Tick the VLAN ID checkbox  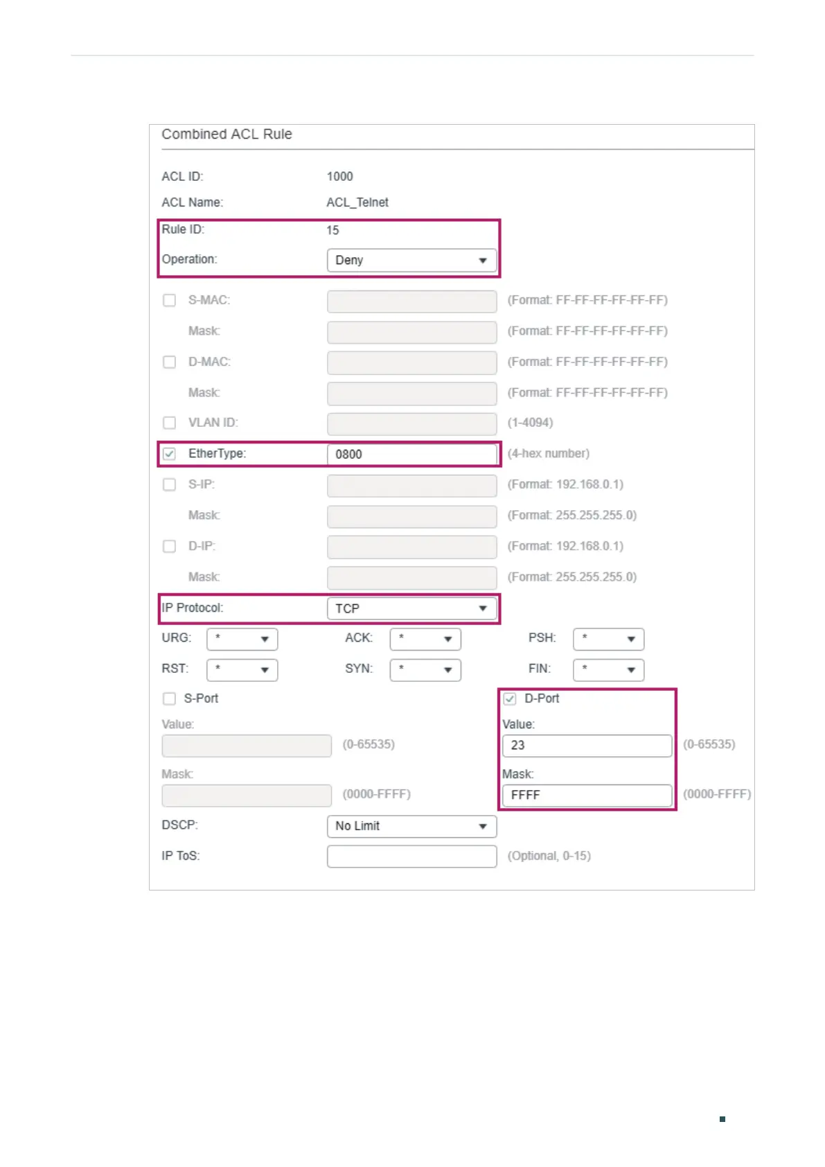coord(169,423)
